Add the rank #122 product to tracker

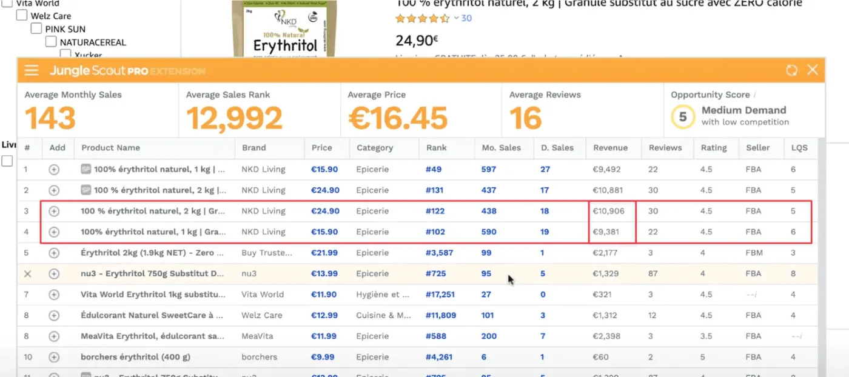click(54, 212)
